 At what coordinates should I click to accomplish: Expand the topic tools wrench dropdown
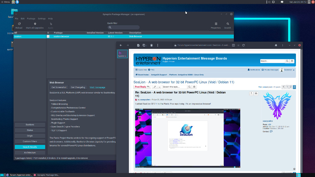[156, 87]
